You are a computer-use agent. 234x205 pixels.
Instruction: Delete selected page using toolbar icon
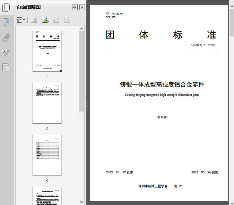click(34, 20)
